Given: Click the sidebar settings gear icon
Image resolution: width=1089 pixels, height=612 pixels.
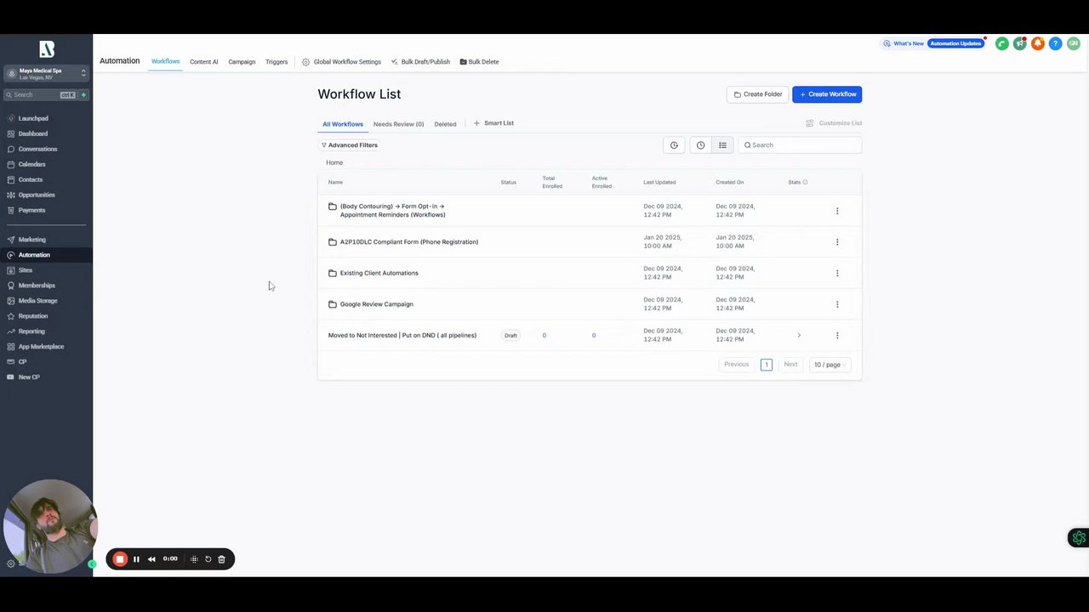Looking at the screenshot, I should click(11, 564).
